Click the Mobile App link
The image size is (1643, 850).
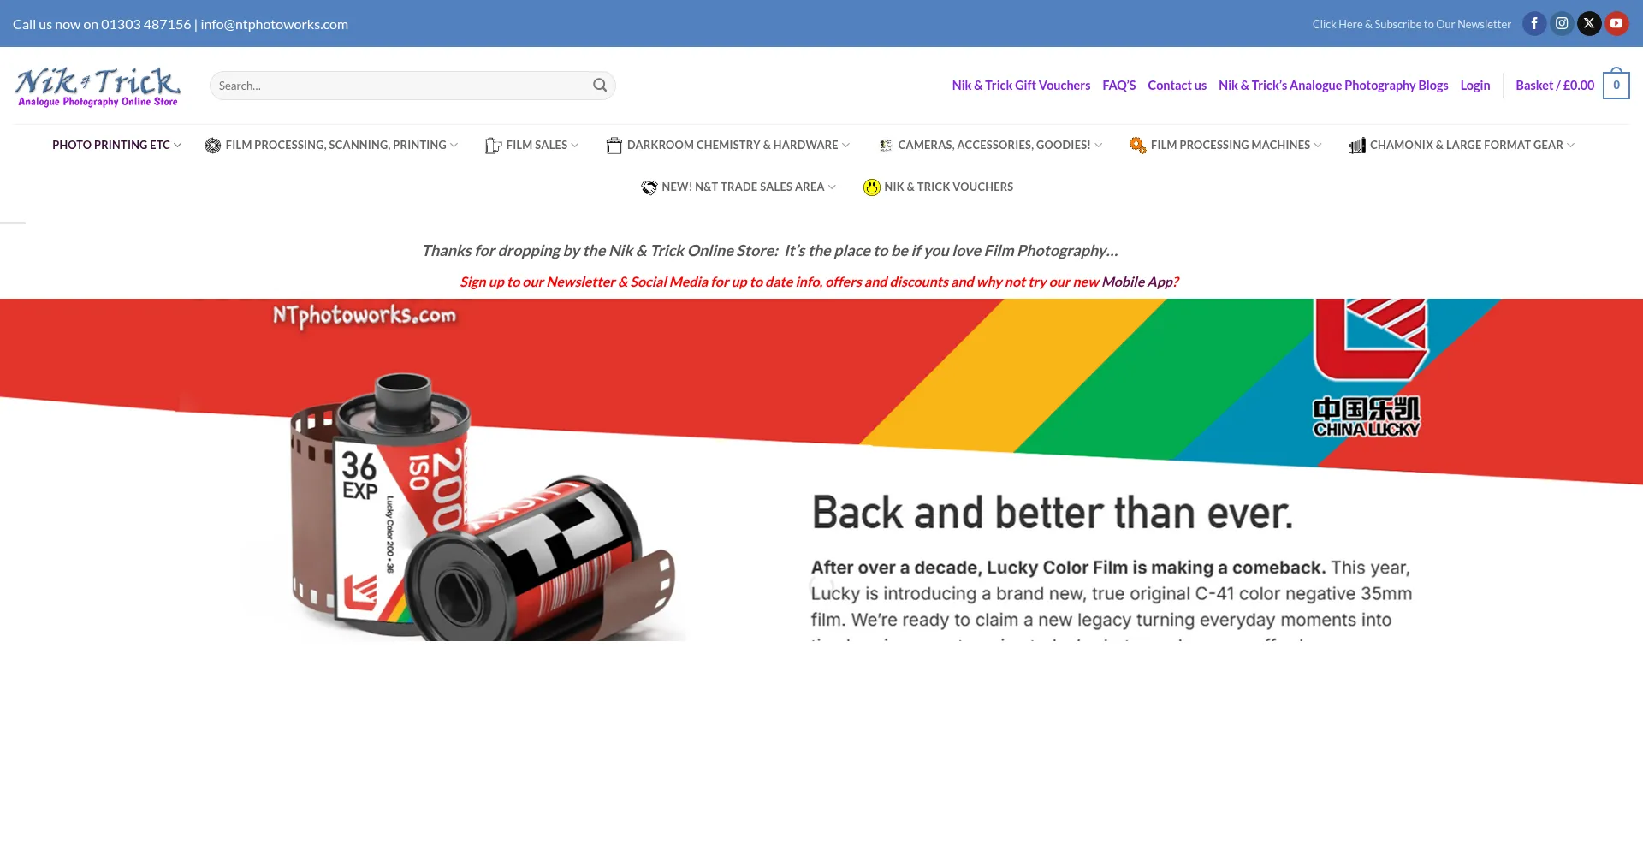(1139, 282)
